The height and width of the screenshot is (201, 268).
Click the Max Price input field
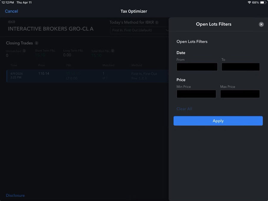(240, 94)
